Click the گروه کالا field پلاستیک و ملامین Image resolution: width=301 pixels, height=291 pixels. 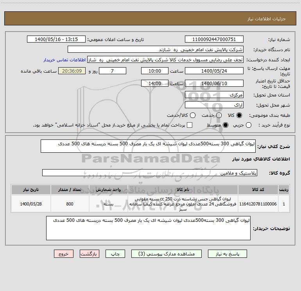pyautogui.click(x=150, y=173)
